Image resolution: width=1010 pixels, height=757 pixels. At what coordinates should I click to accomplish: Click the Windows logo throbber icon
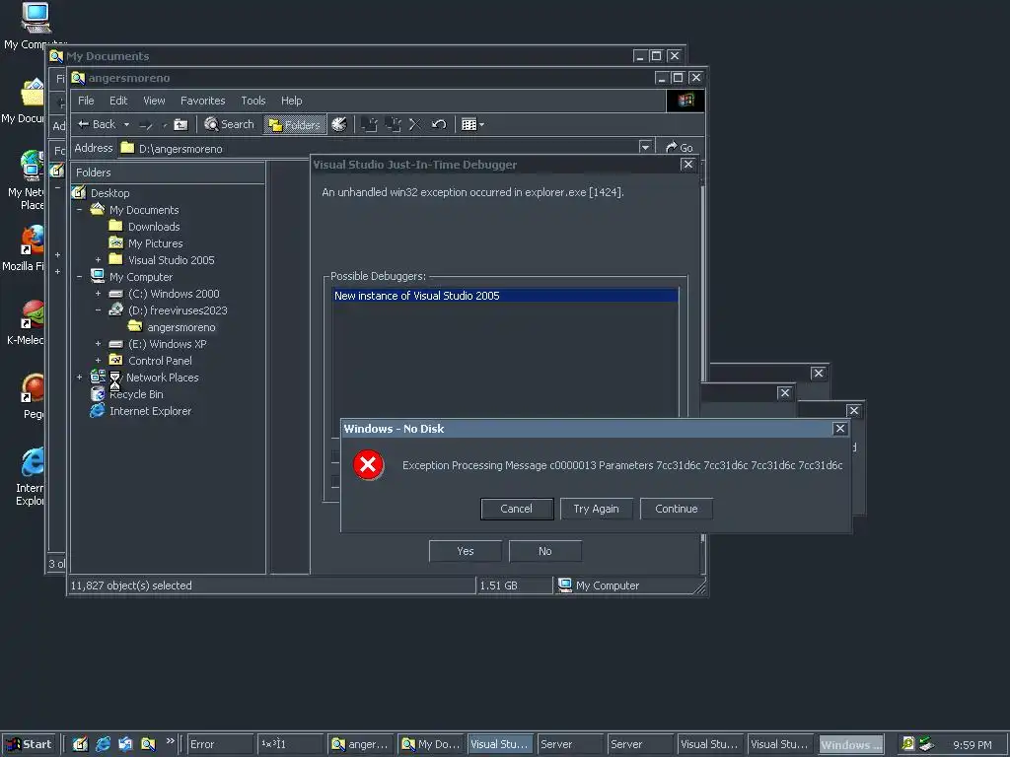coord(685,101)
